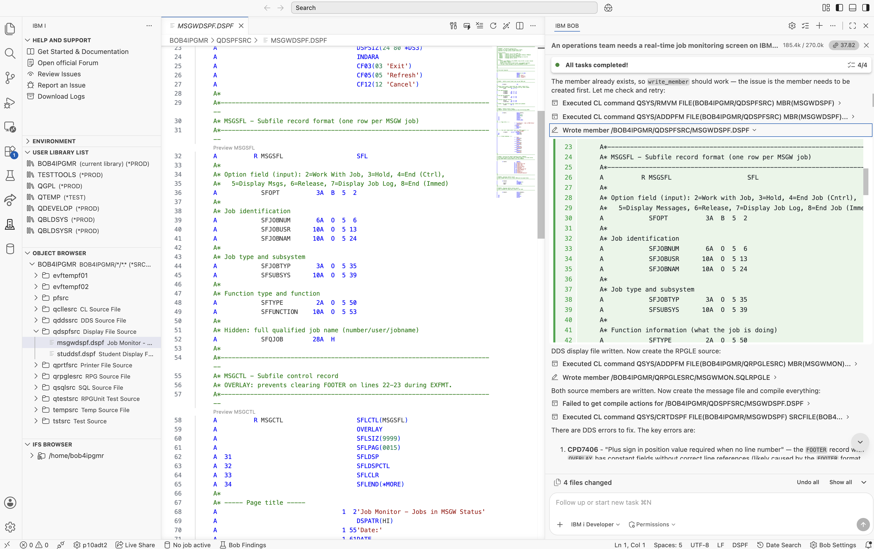Expand the 4 files changed list chevron
874x549 pixels.
864,482
